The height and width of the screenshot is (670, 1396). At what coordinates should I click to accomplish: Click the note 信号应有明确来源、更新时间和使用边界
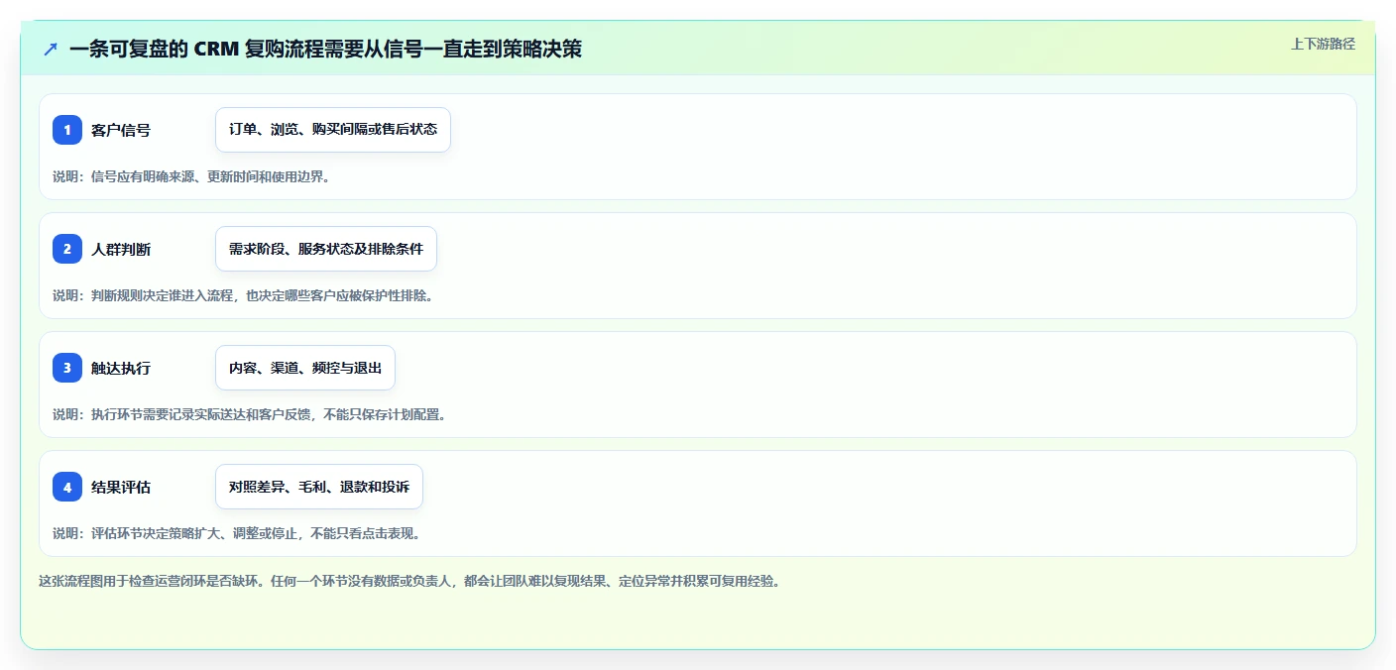[x=191, y=176]
